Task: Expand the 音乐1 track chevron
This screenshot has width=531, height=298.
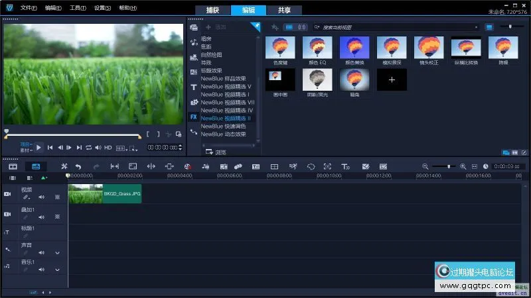Action: [x=57, y=270]
